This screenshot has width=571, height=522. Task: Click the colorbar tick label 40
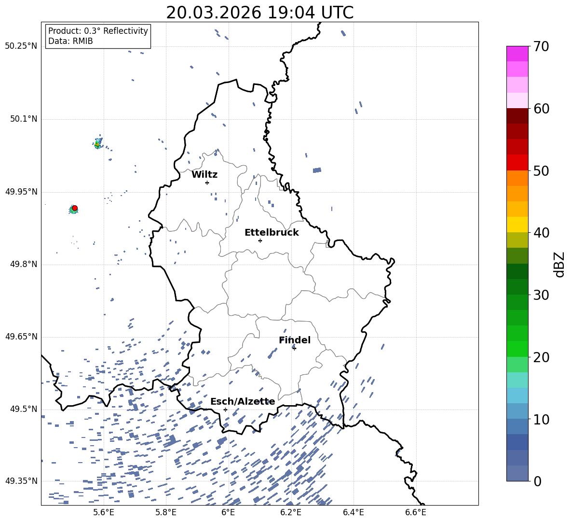pos(541,233)
